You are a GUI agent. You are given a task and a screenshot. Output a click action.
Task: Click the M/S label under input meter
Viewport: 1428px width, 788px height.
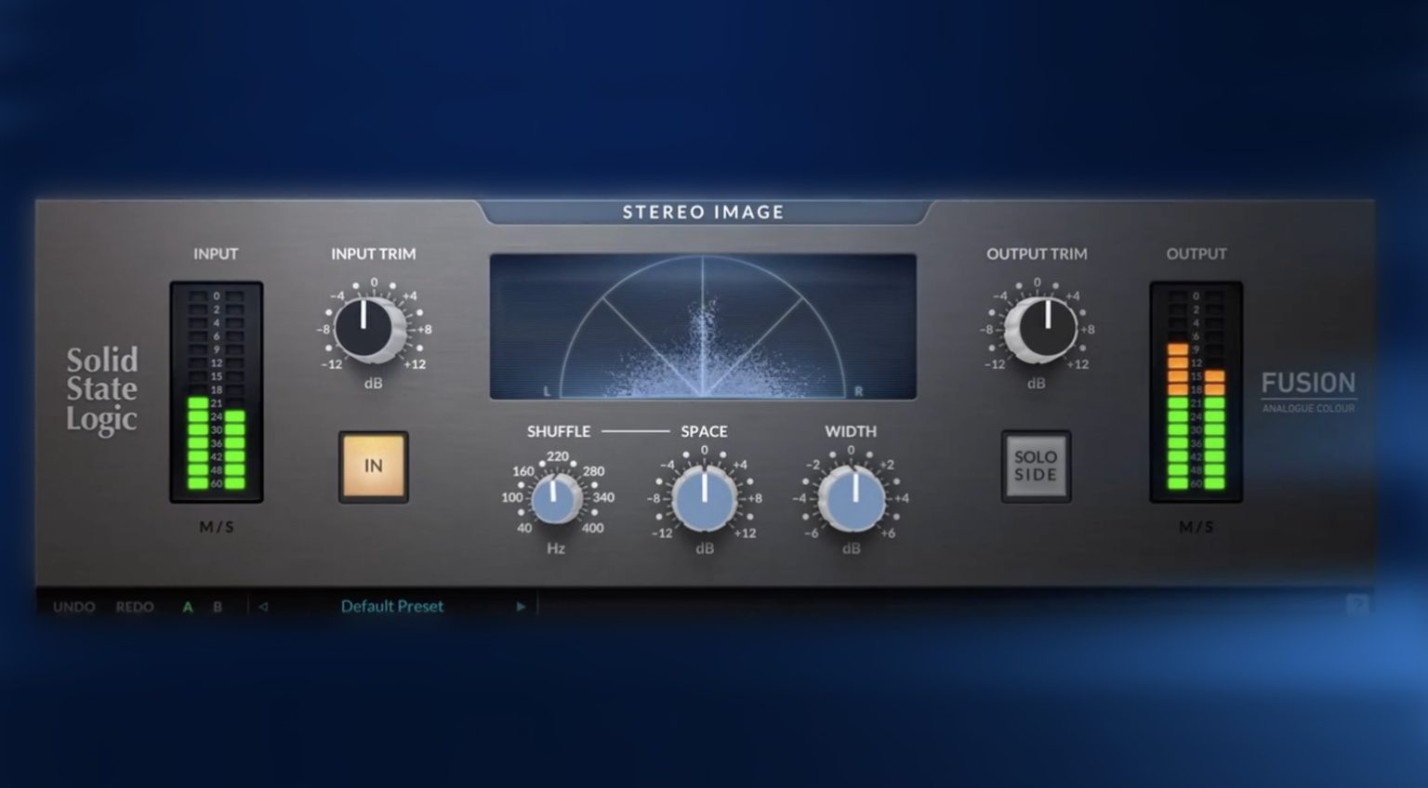(217, 527)
